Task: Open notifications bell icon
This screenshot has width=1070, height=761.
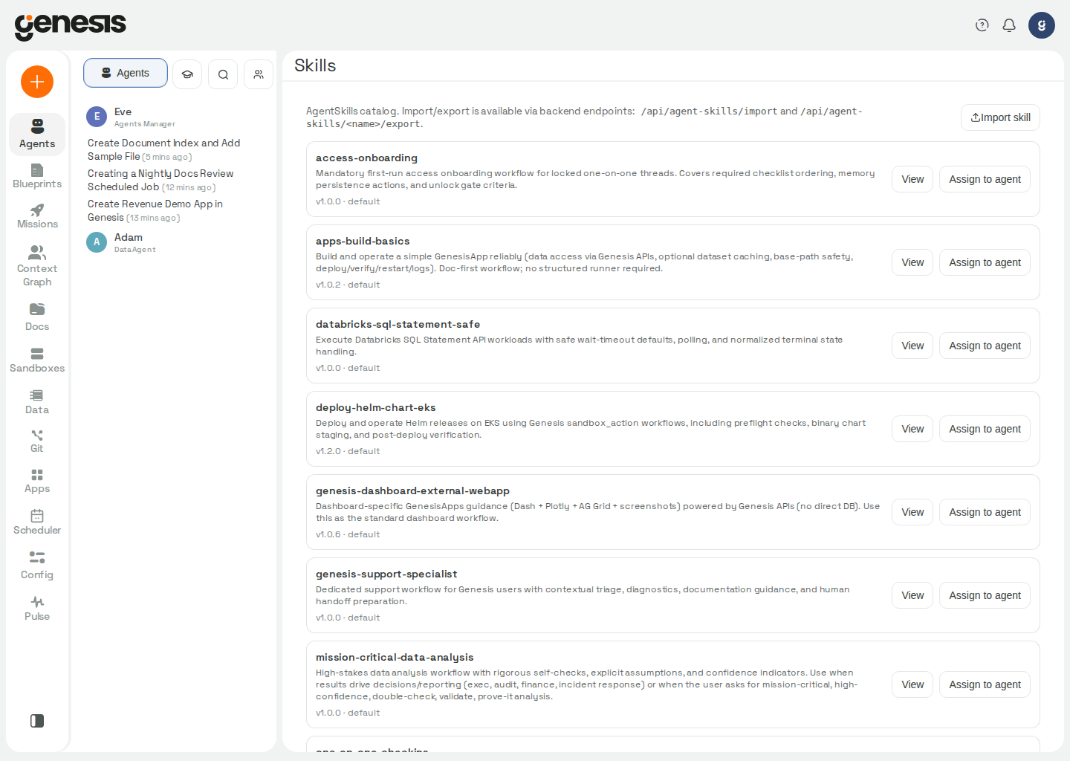Action: (1009, 25)
